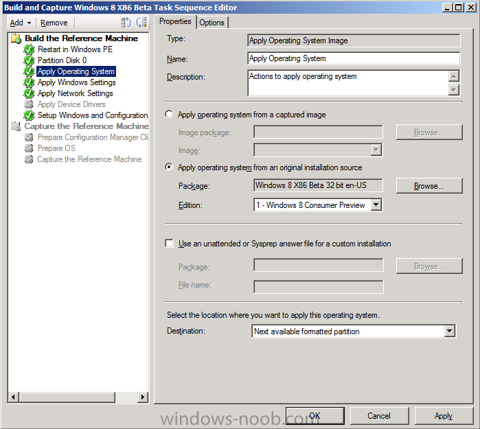
Task: Click green check icon beside Setup Windows and Configuration
Action: point(29,115)
